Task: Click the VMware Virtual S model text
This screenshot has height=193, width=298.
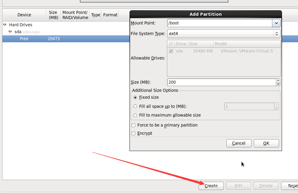Action: 247,51
